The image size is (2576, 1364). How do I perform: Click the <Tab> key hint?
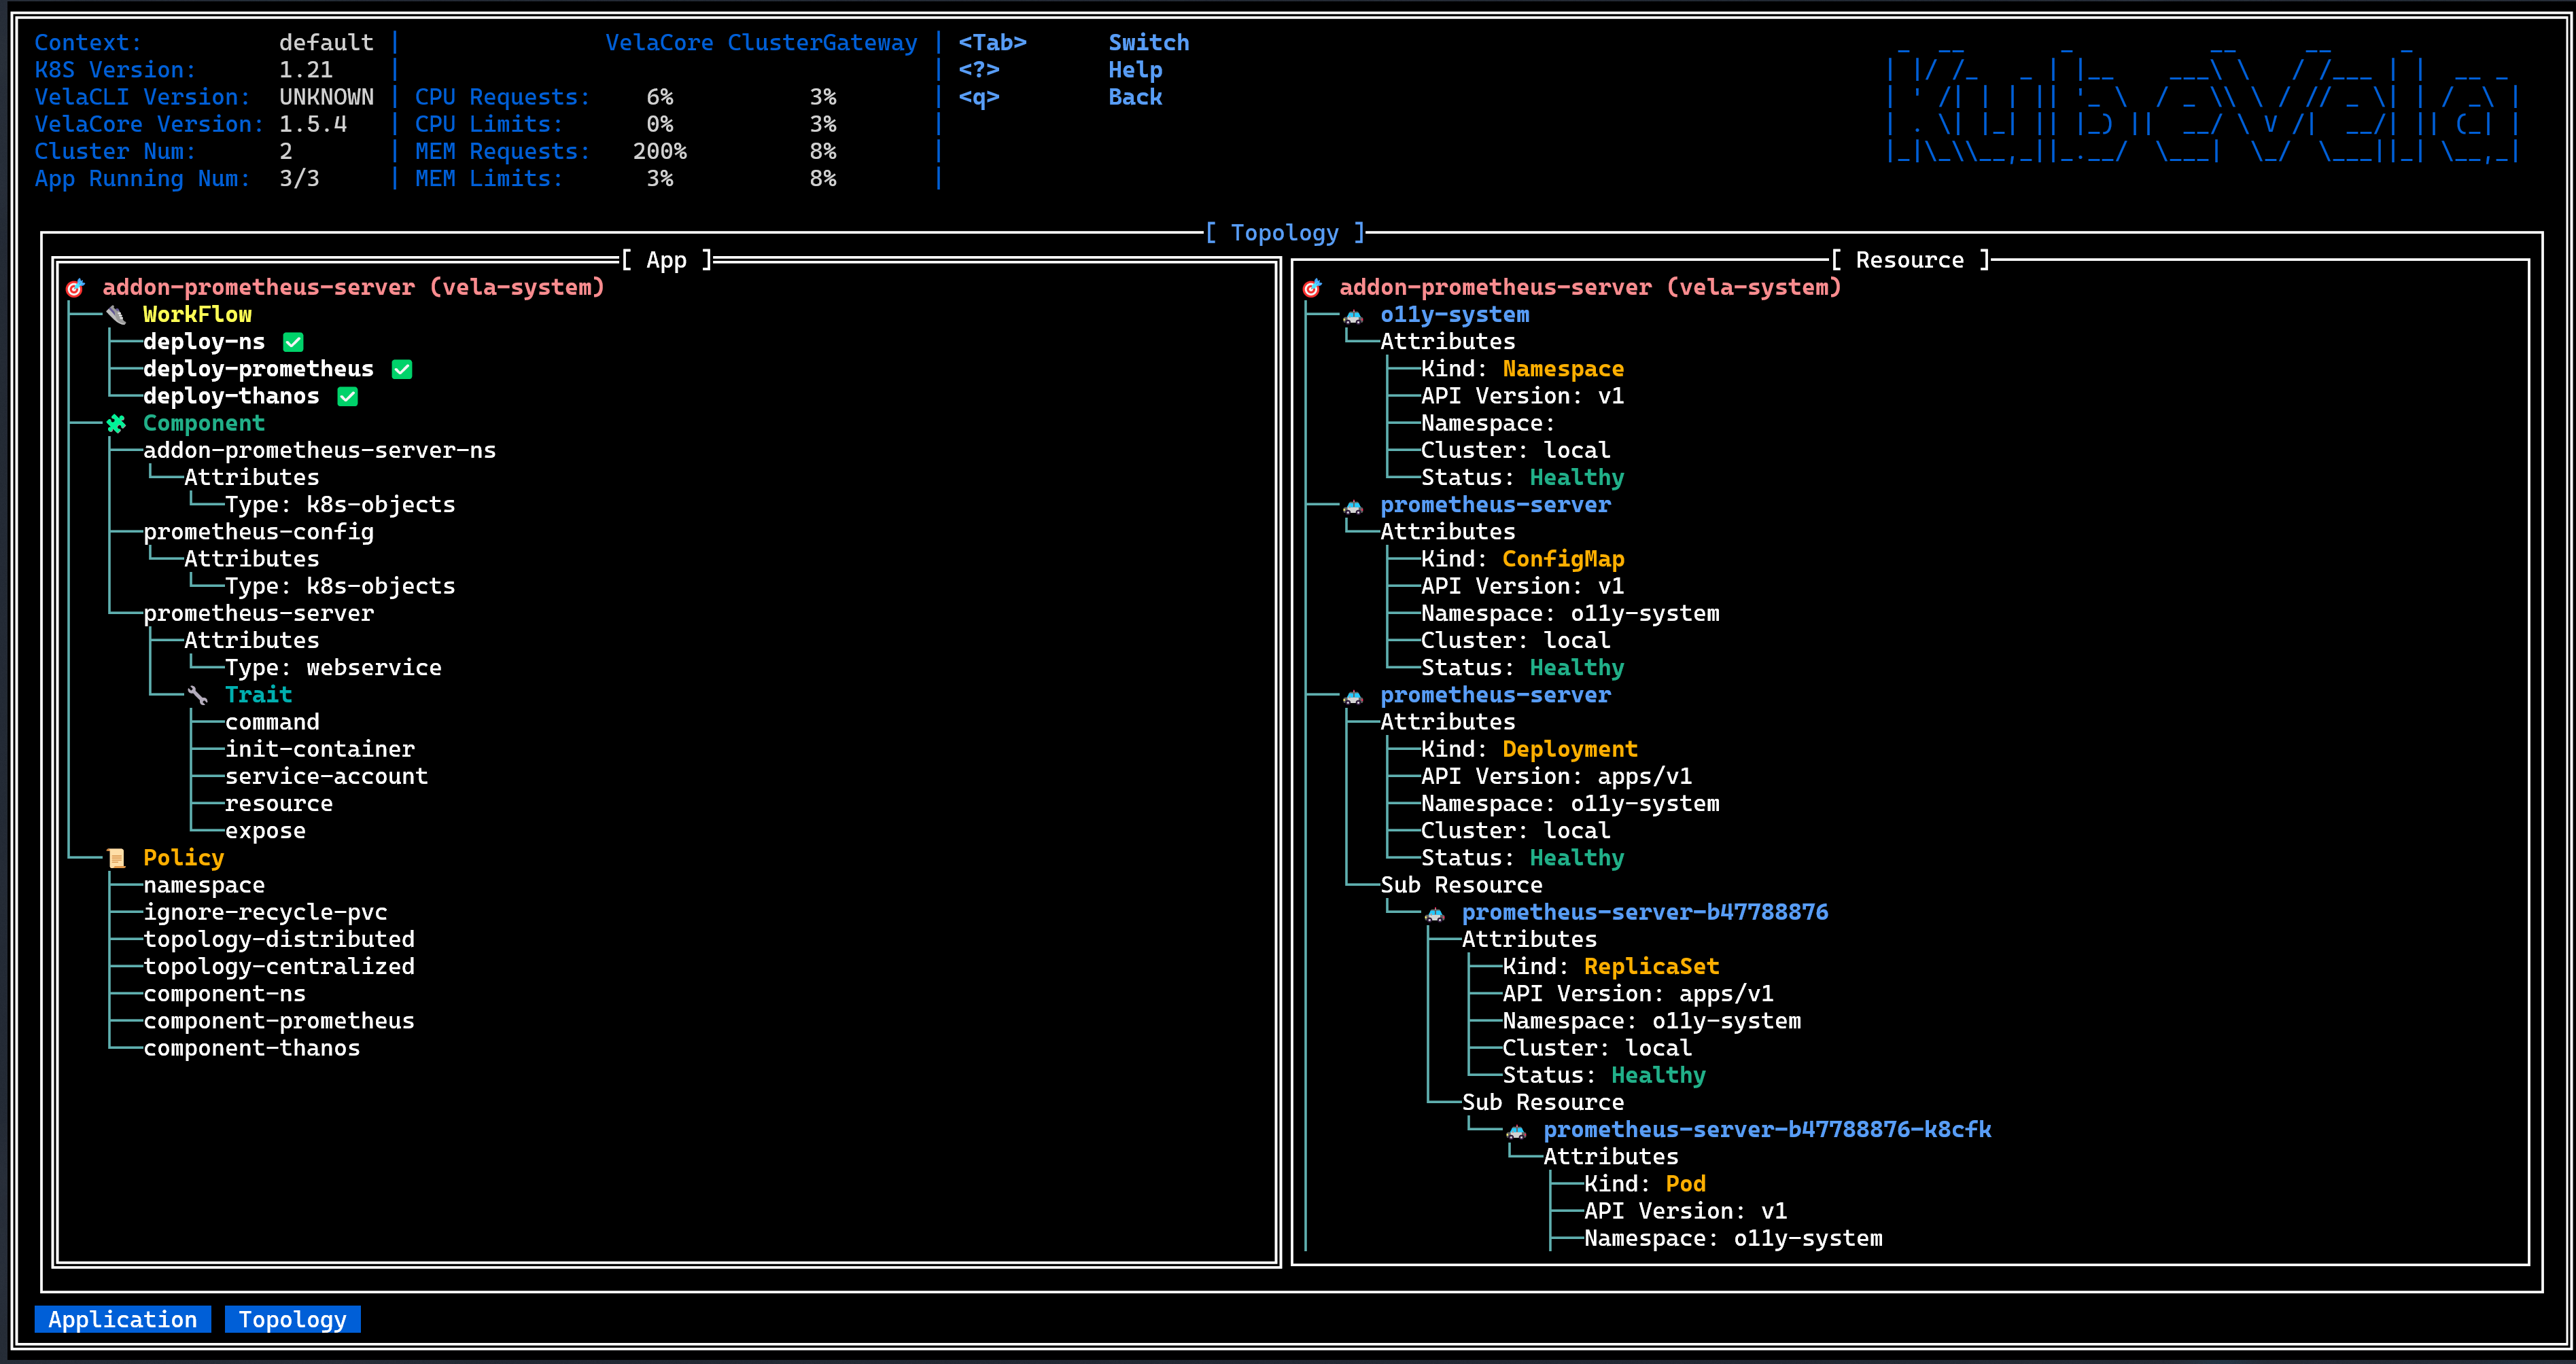pyautogui.click(x=992, y=43)
